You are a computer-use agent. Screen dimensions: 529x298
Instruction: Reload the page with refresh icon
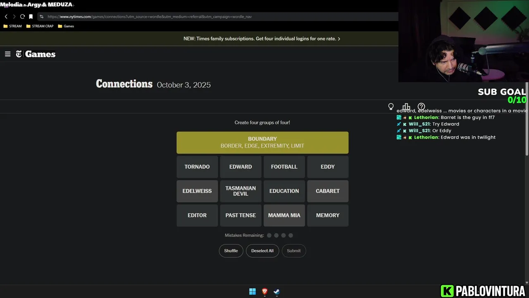pos(22,17)
